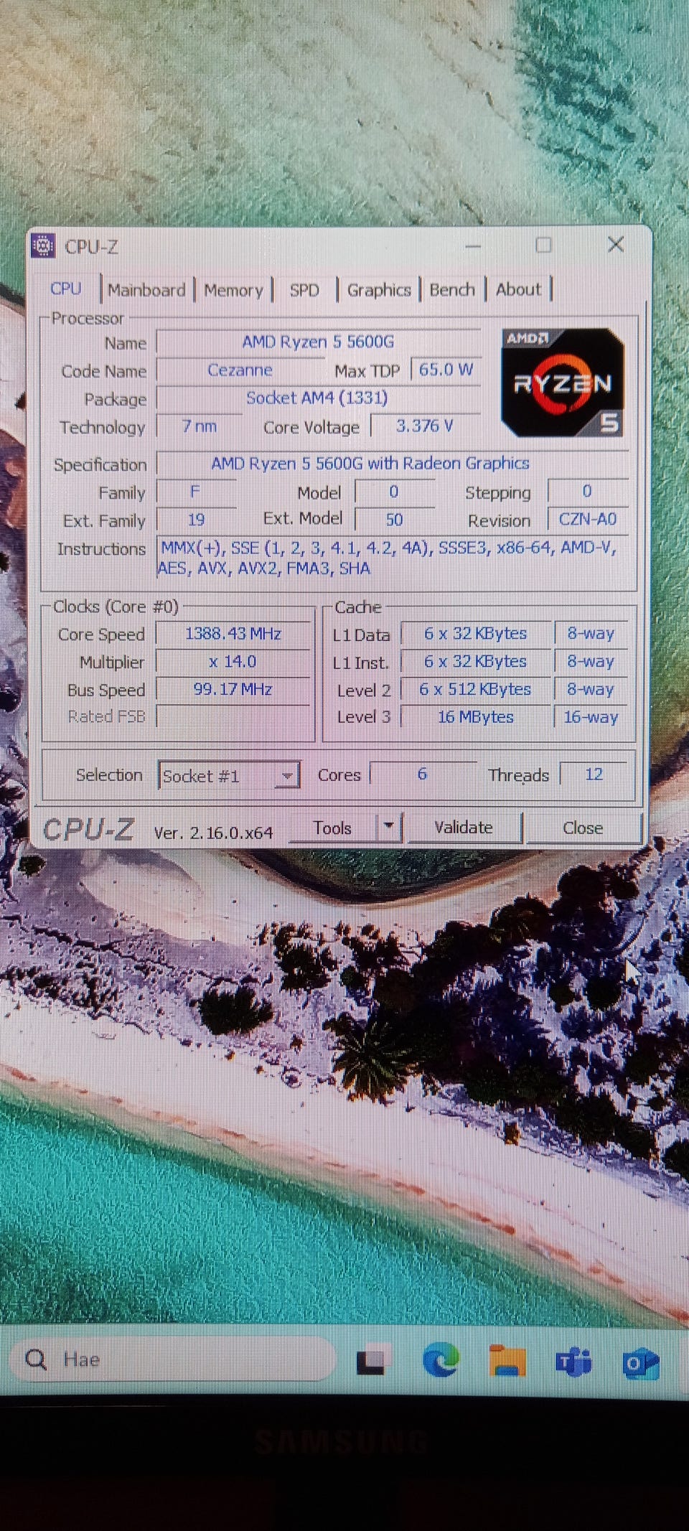Open Task View from the taskbar

click(371, 1361)
